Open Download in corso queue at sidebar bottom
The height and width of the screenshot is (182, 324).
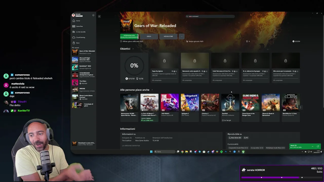(x=84, y=144)
